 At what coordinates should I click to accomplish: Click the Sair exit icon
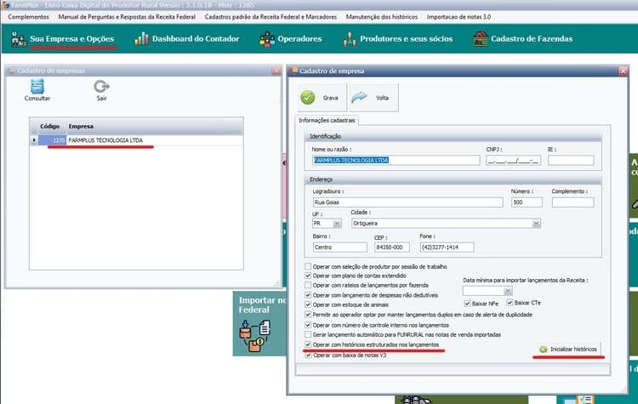pyautogui.click(x=101, y=87)
